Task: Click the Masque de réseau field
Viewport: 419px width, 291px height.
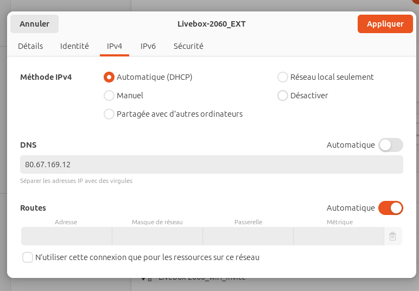Action: tap(157, 236)
